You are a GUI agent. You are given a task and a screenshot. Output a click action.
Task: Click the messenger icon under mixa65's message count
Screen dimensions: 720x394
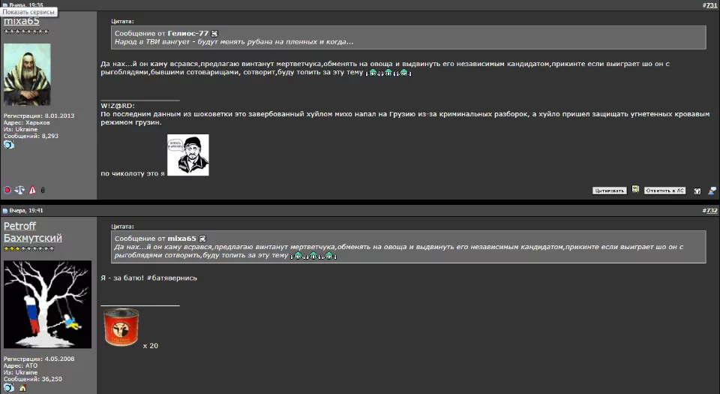[x=9, y=145]
